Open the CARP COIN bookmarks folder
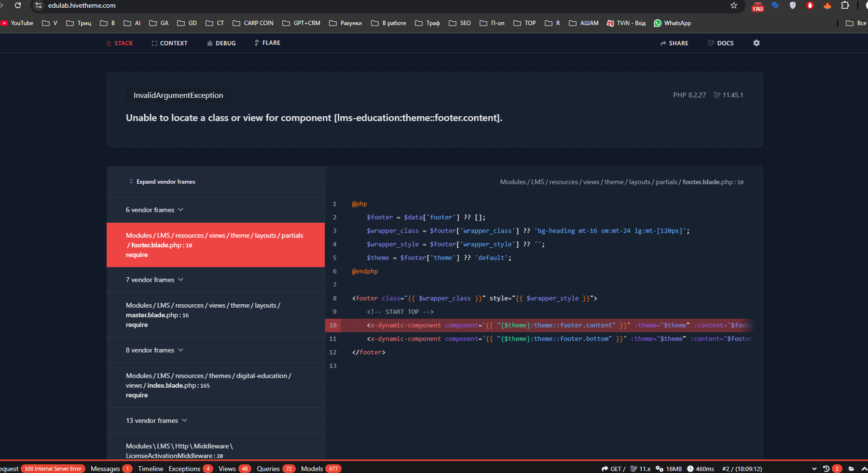 pos(253,23)
